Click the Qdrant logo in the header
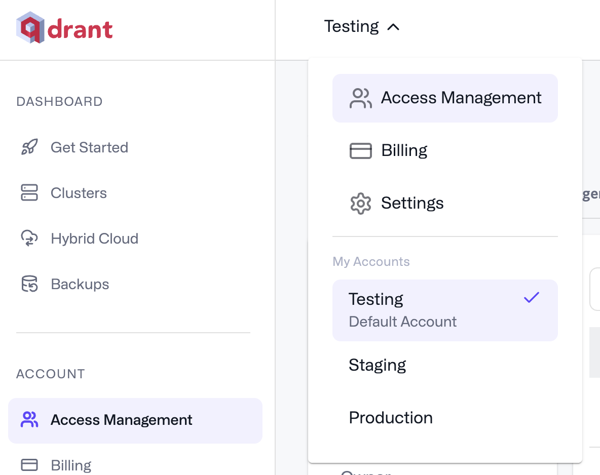 [64, 29]
